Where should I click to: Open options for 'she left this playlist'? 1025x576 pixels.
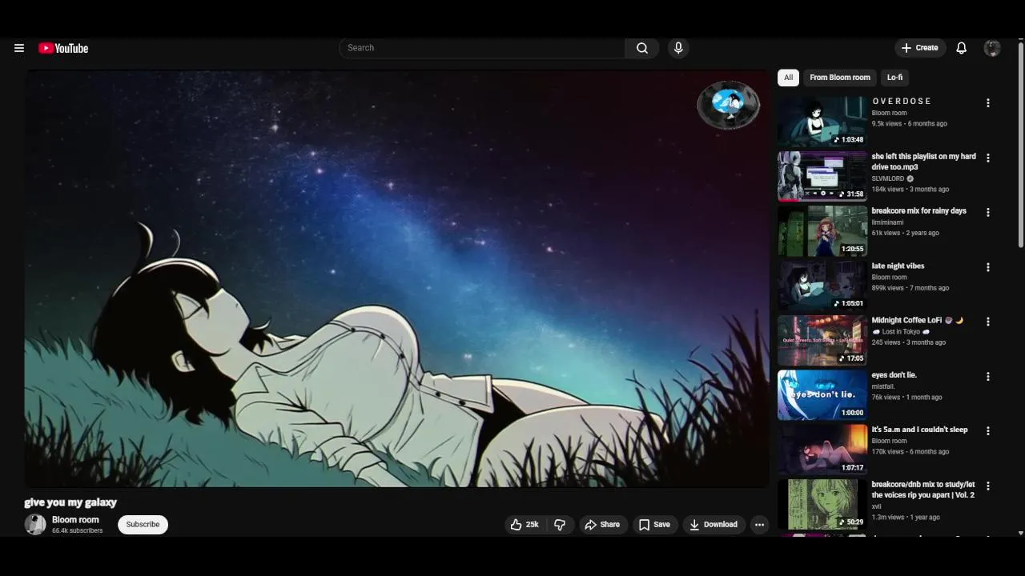[x=988, y=158]
